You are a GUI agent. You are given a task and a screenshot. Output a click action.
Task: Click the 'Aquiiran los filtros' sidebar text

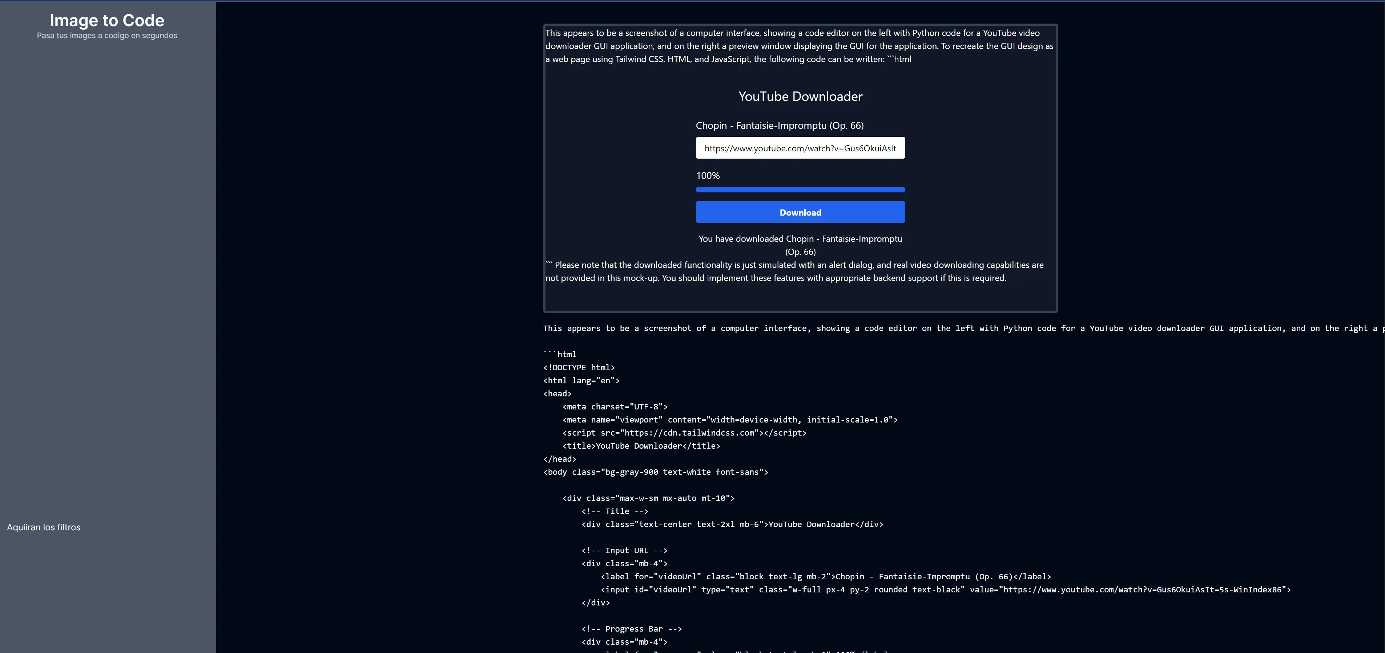pos(44,527)
